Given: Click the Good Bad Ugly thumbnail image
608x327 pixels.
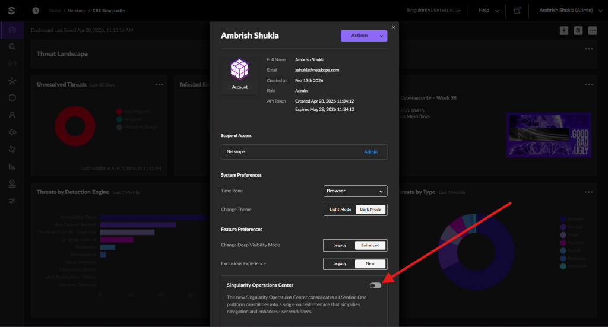Looking at the screenshot, I should [x=549, y=135].
